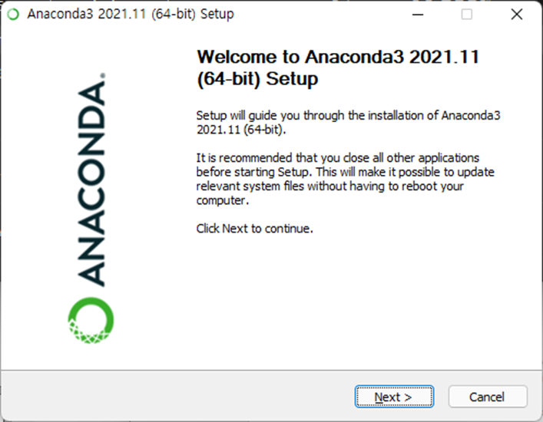Click the 'Click Next to continue.' text
Image resolution: width=543 pixels, height=422 pixels.
tap(254, 229)
